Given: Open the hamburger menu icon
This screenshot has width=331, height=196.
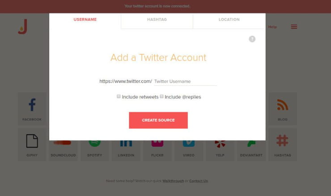Looking at the screenshot, I should pyautogui.click(x=294, y=26).
